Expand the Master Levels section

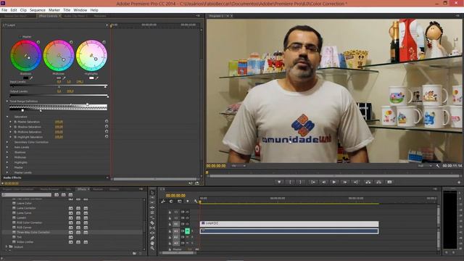click(7, 173)
